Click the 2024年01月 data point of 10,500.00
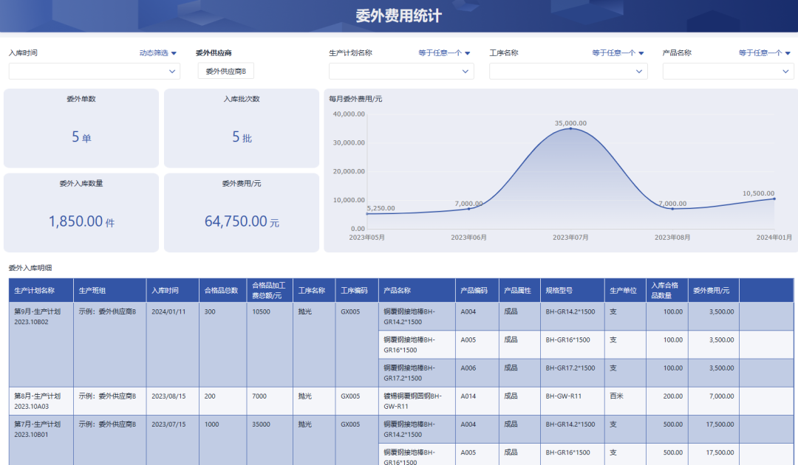Image resolution: width=798 pixels, height=465 pixels. (x=774, y=199)
